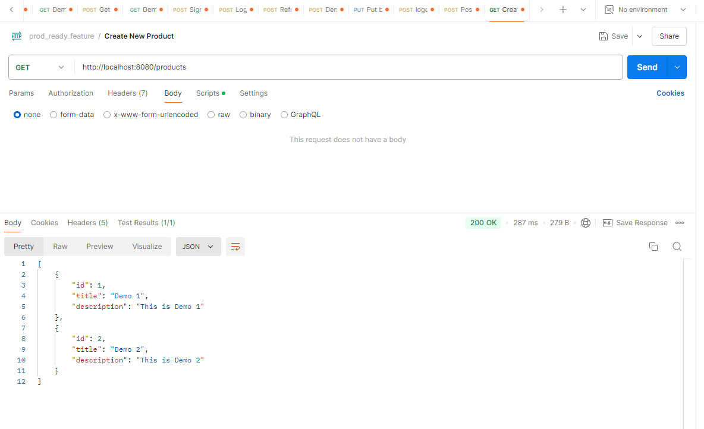
Task: Switch to the POST Pos request tab
Action: tap(461, 10)
